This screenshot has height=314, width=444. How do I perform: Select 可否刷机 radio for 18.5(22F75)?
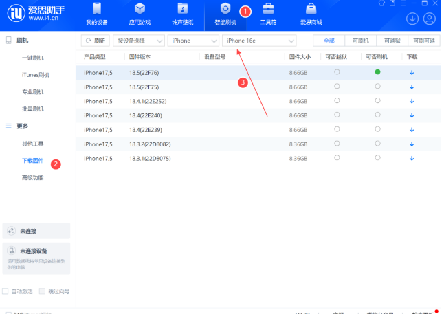click(377, 86)
